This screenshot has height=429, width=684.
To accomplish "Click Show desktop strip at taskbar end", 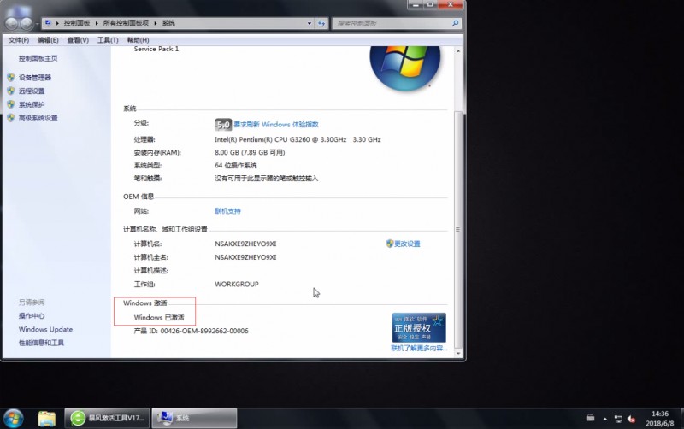I will (681, 419).
